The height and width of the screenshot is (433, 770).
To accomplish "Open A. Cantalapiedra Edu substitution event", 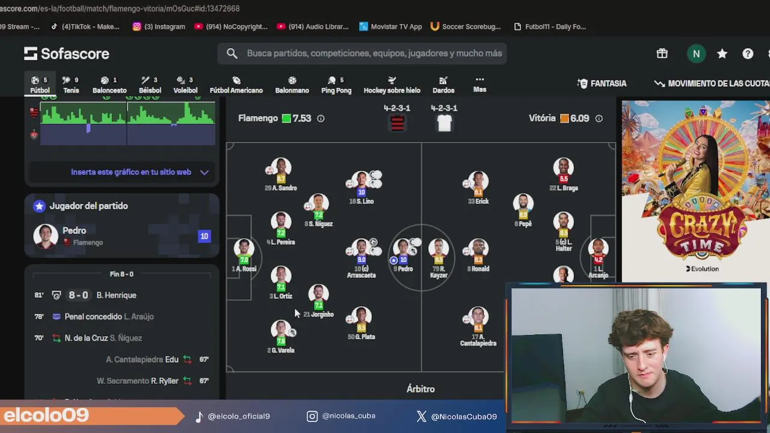I will coord(122,360).
